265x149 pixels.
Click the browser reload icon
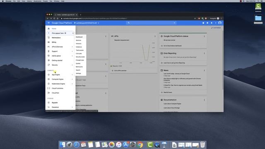[54, 18]
